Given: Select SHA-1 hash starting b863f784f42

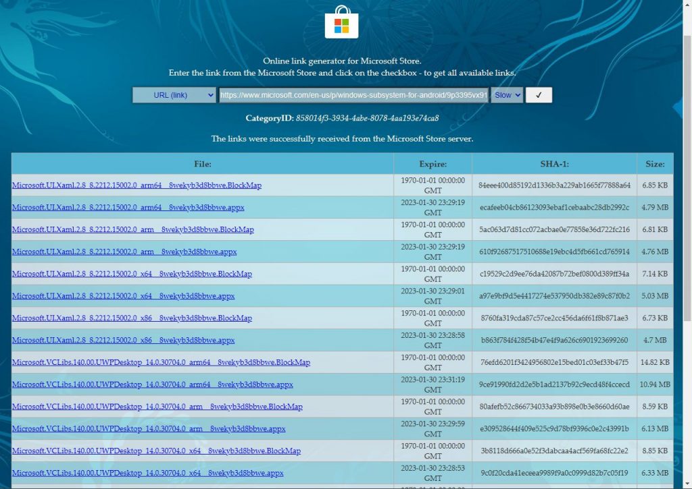Looking at the screenshot, I should click(x=555, y=340).
